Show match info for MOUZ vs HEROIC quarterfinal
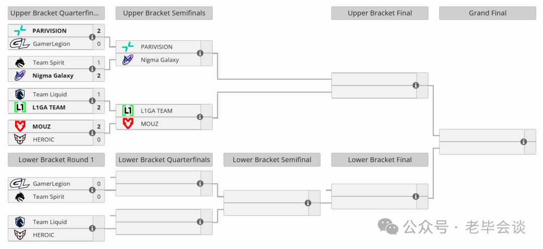The width and height of the screenshot is (543, 249). click(x=92, y=133)
